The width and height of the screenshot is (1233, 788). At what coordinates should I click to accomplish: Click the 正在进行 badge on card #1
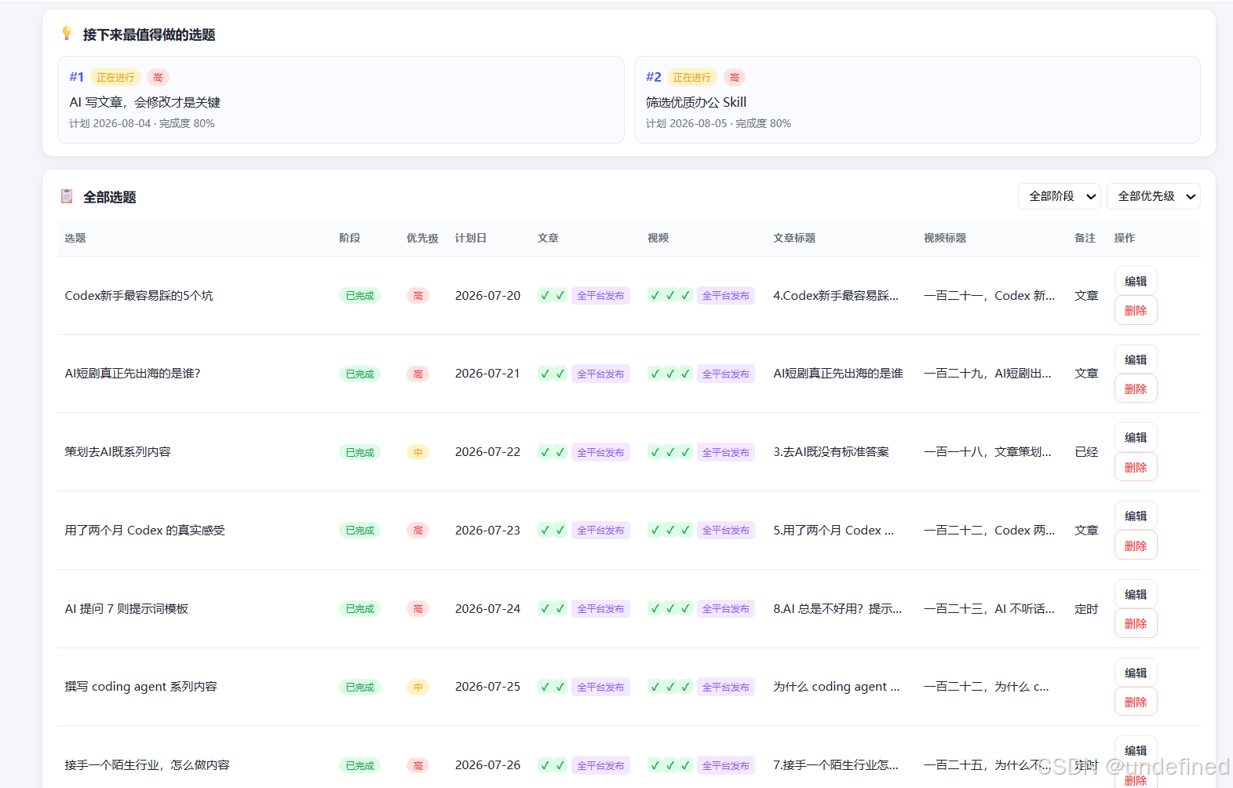[x=115, y=77]
